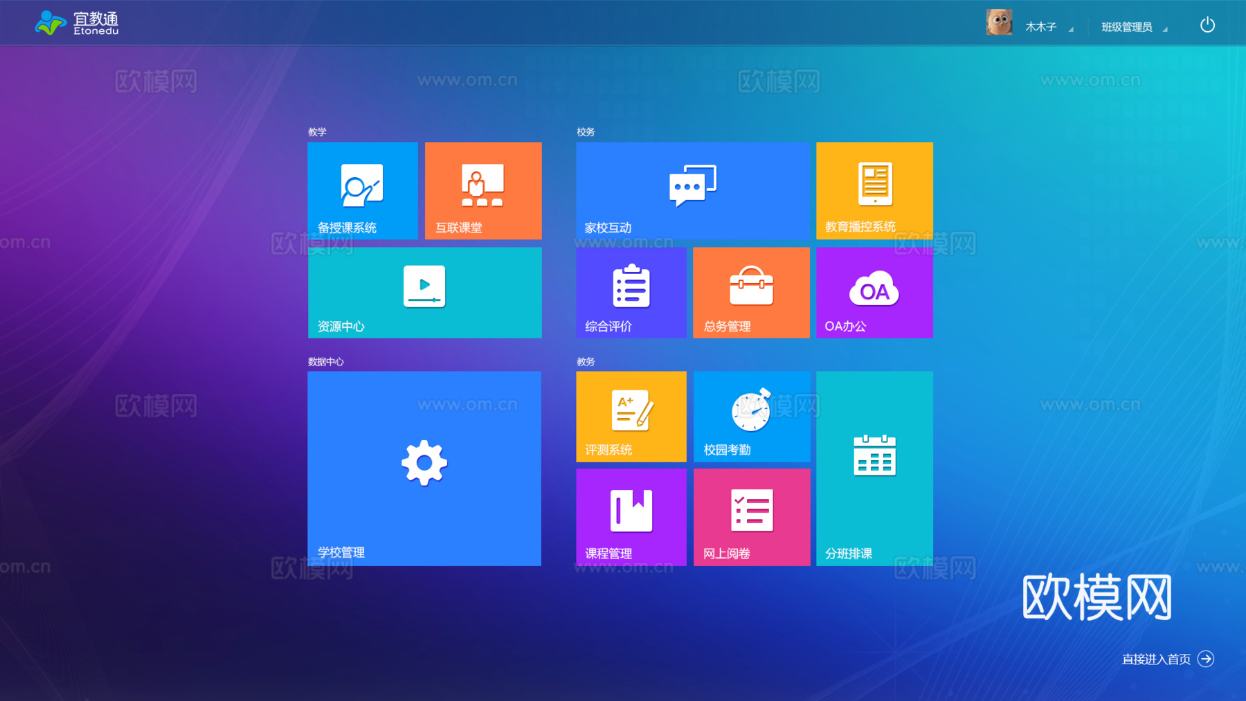
Task: Open the 课程管理 bookmark book icon
Action: [631, 511]
